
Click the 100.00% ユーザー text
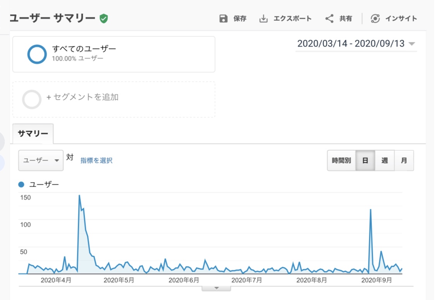pos(77,58)
